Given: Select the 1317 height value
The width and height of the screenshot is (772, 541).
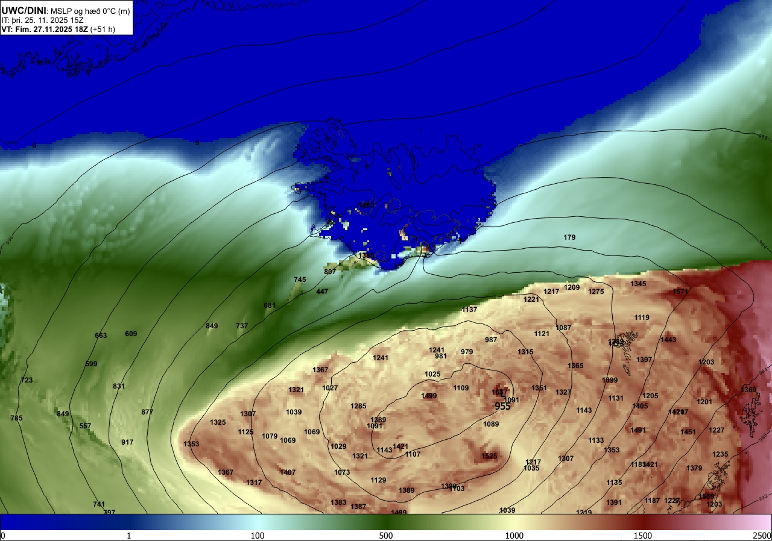Looking at the screenshot, I should point(254,483).
